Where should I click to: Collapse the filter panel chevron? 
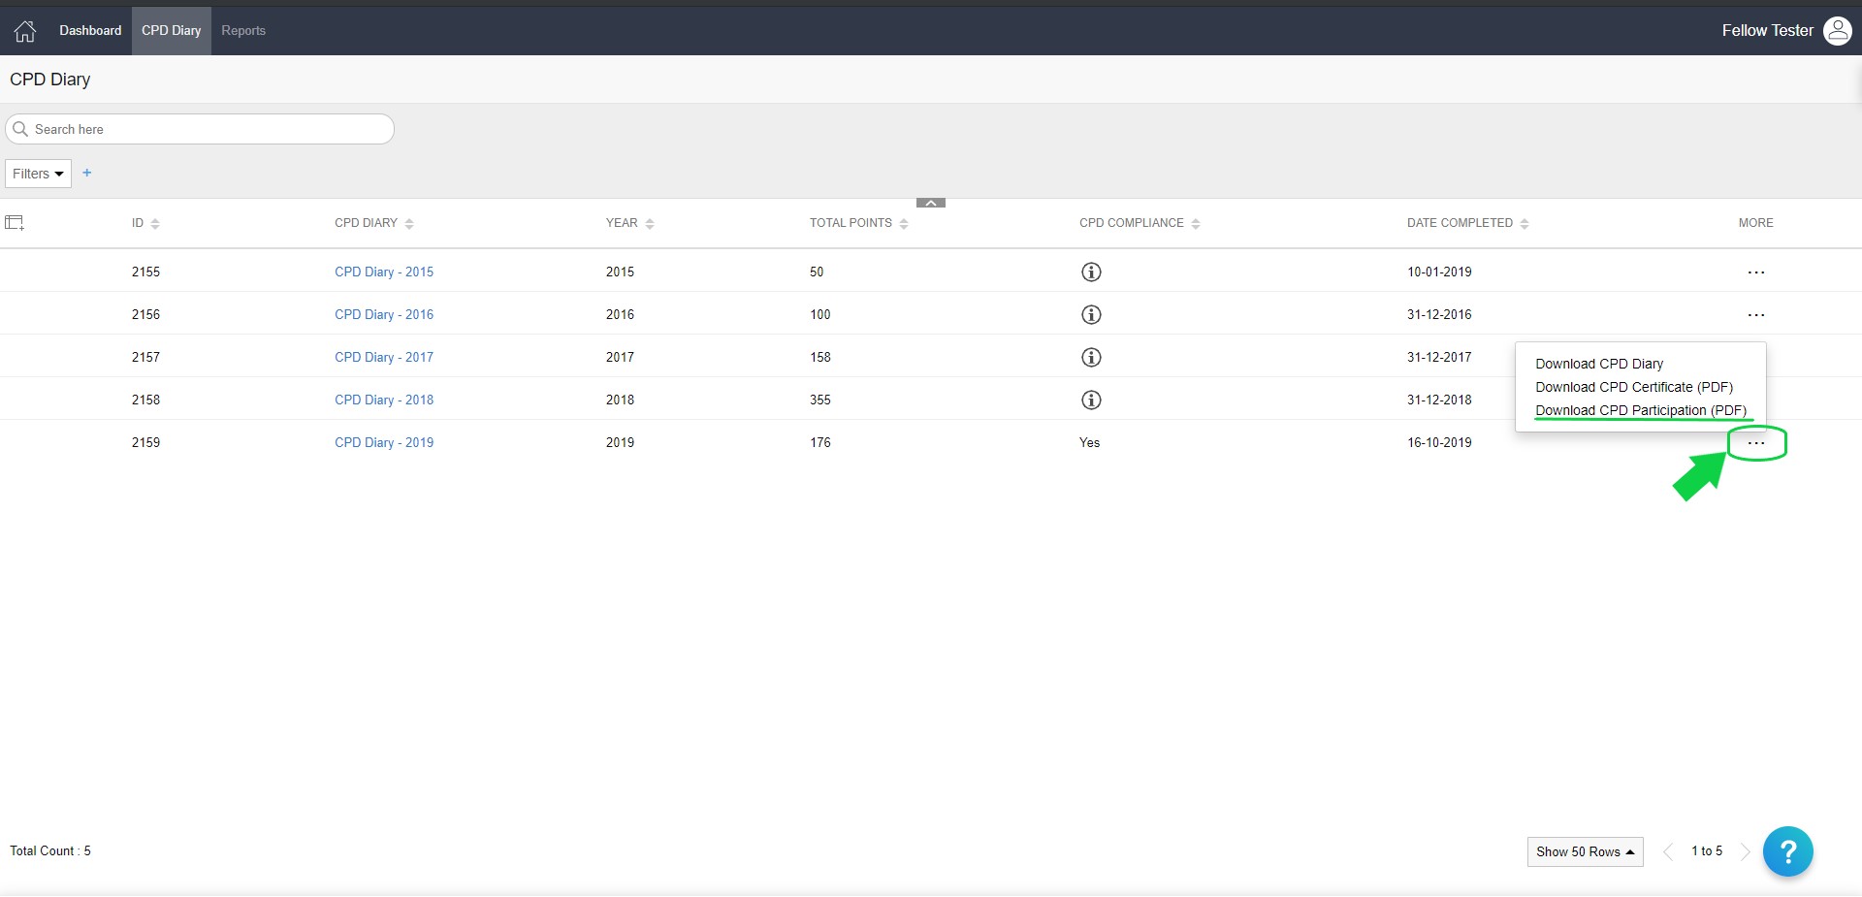(x=930, y=203)
